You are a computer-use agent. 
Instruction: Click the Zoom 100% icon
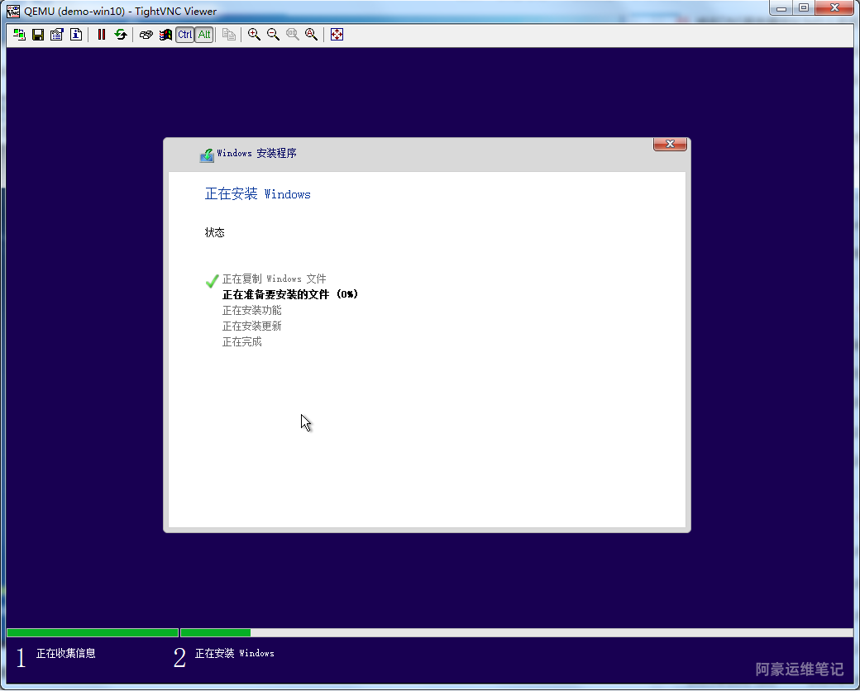coord(293,35)
